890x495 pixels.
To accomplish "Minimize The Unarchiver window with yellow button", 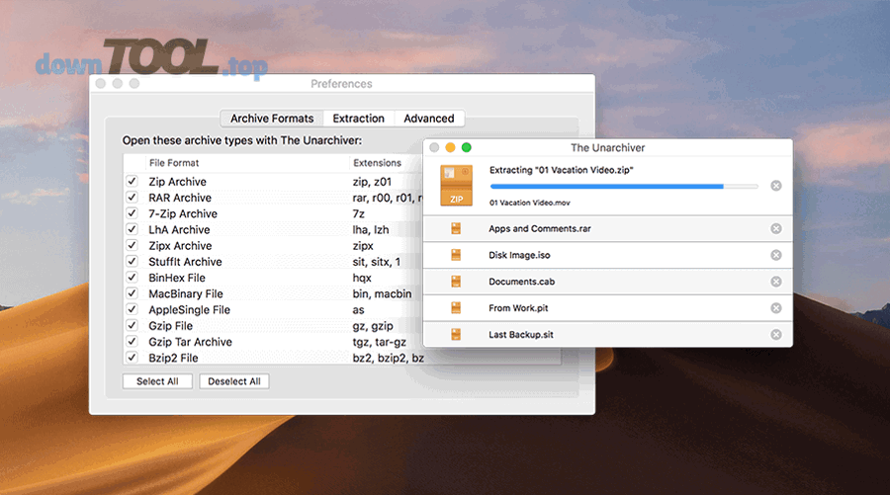I will (450, 148).
